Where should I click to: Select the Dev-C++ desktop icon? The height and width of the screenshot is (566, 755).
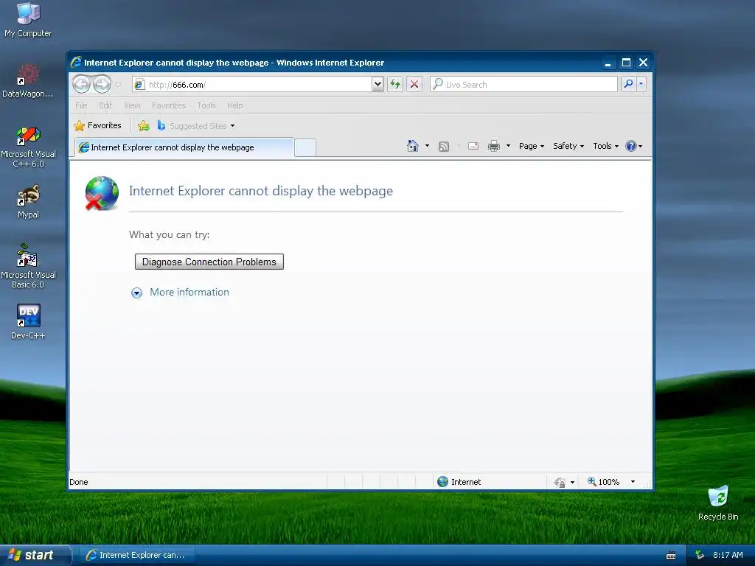[x=28, y=321]
